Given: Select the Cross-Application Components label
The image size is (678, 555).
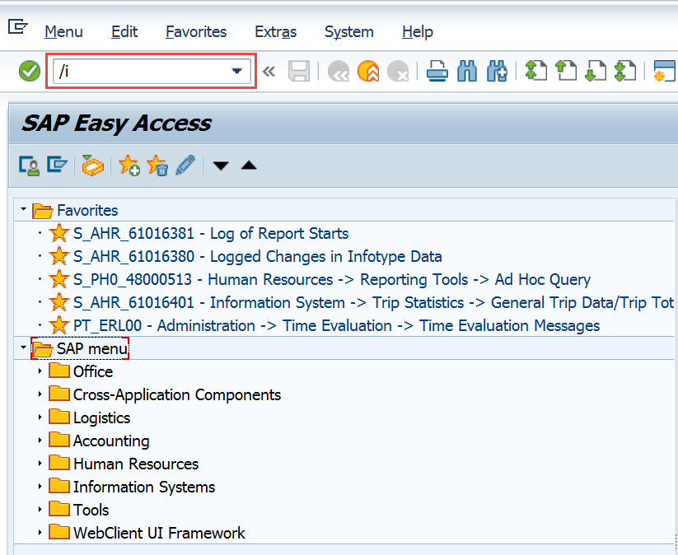Looking at the screenshot, I should click(177, 394).
